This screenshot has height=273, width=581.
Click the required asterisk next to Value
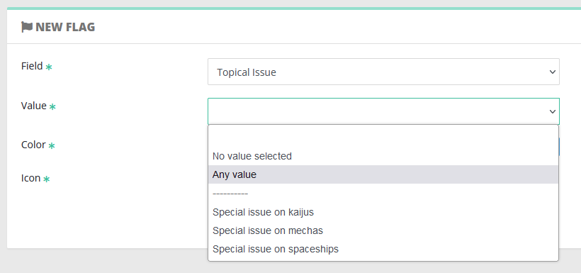52,107
